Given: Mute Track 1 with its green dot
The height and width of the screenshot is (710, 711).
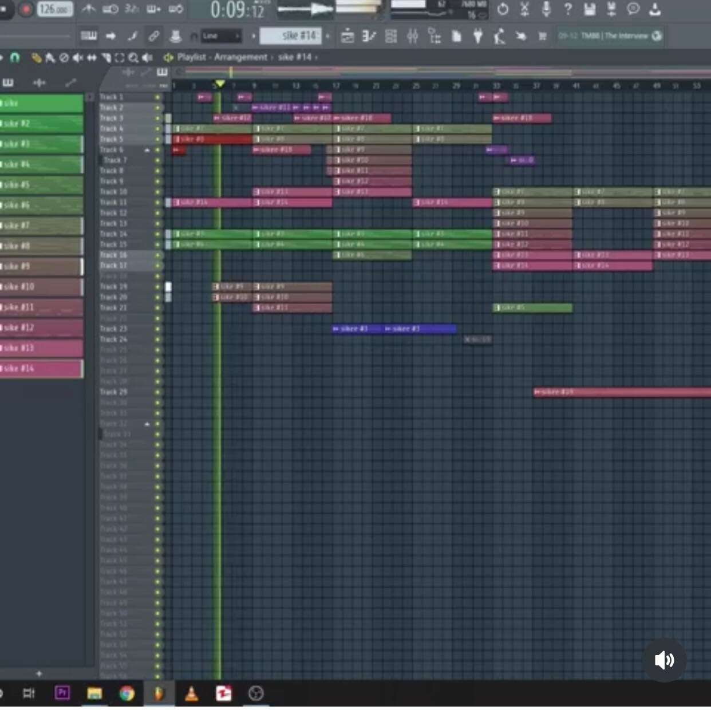Looking at the screenshot, I should coord(157,97).
